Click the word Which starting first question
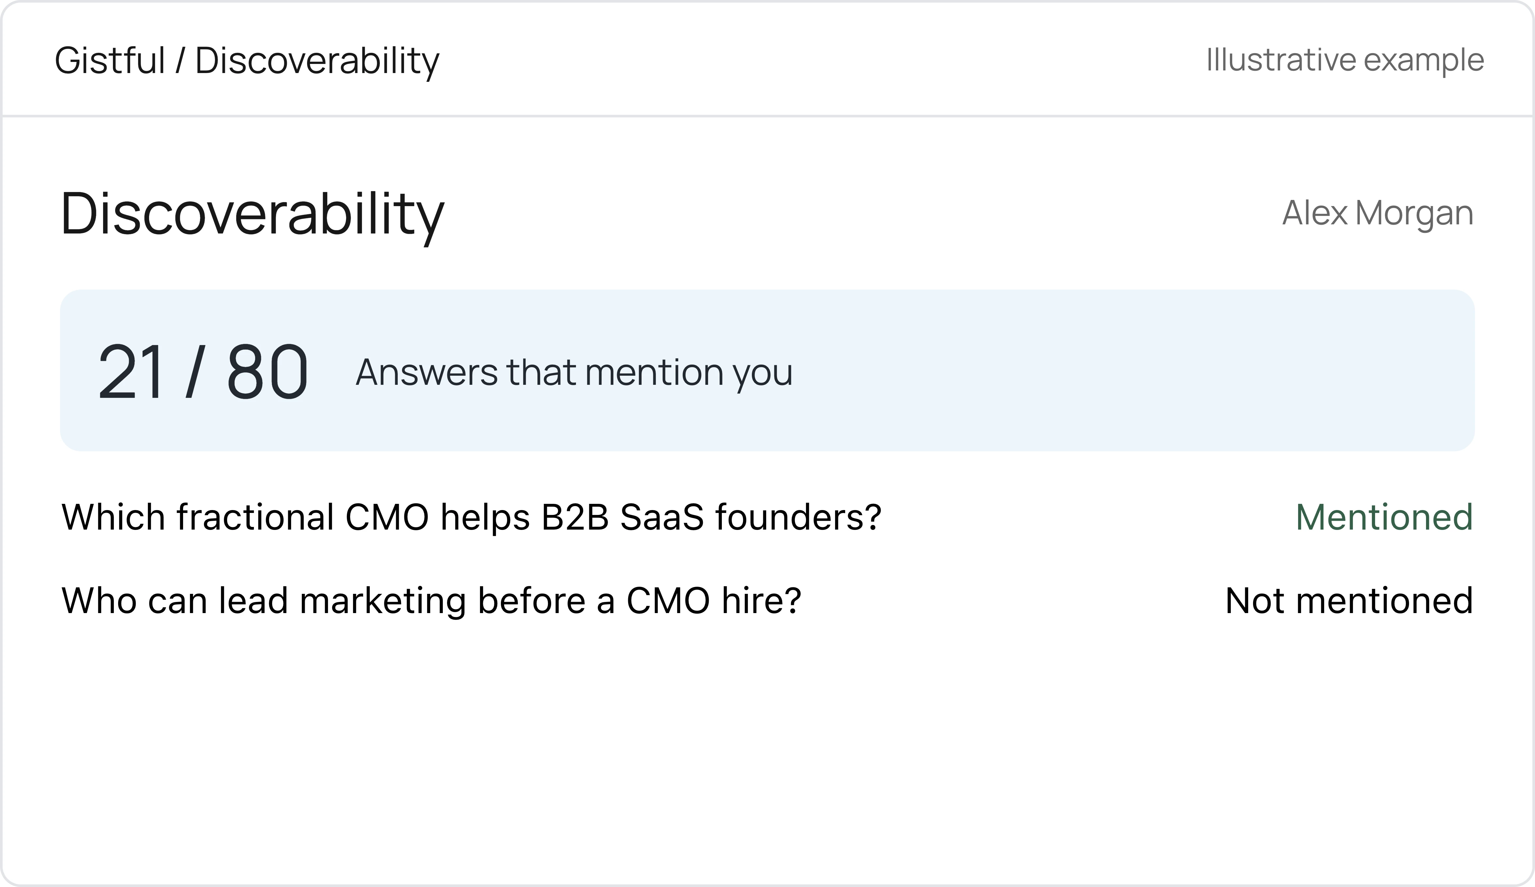Viewport: 1535px width, 887px height. (114, 518)
